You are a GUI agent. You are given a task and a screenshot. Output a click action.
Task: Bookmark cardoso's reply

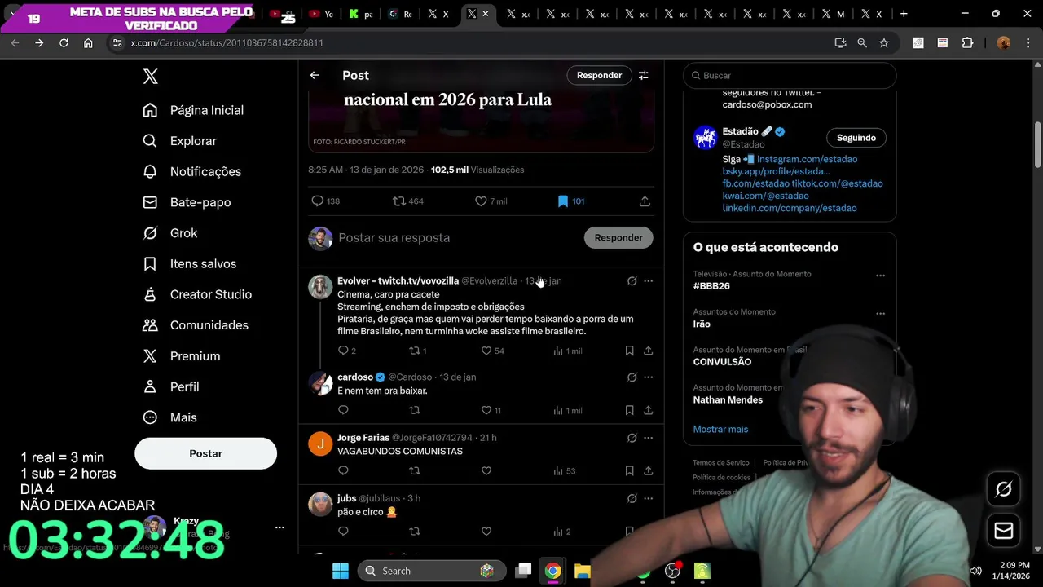pyautogui.click(x=629, y=411)
